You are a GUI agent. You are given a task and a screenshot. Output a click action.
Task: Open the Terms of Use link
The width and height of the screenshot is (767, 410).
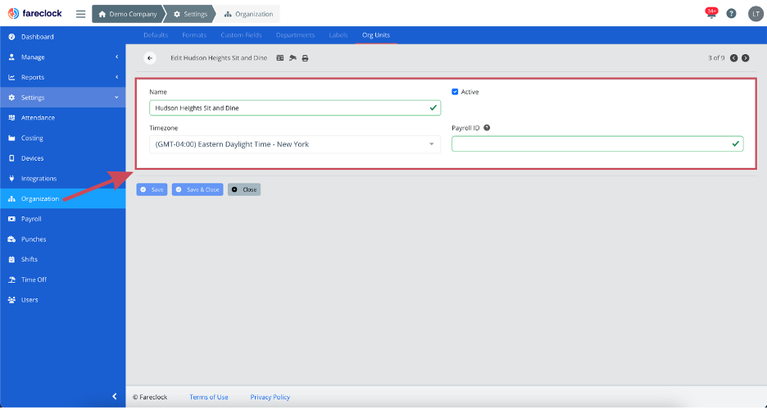[x=209, y=397]
